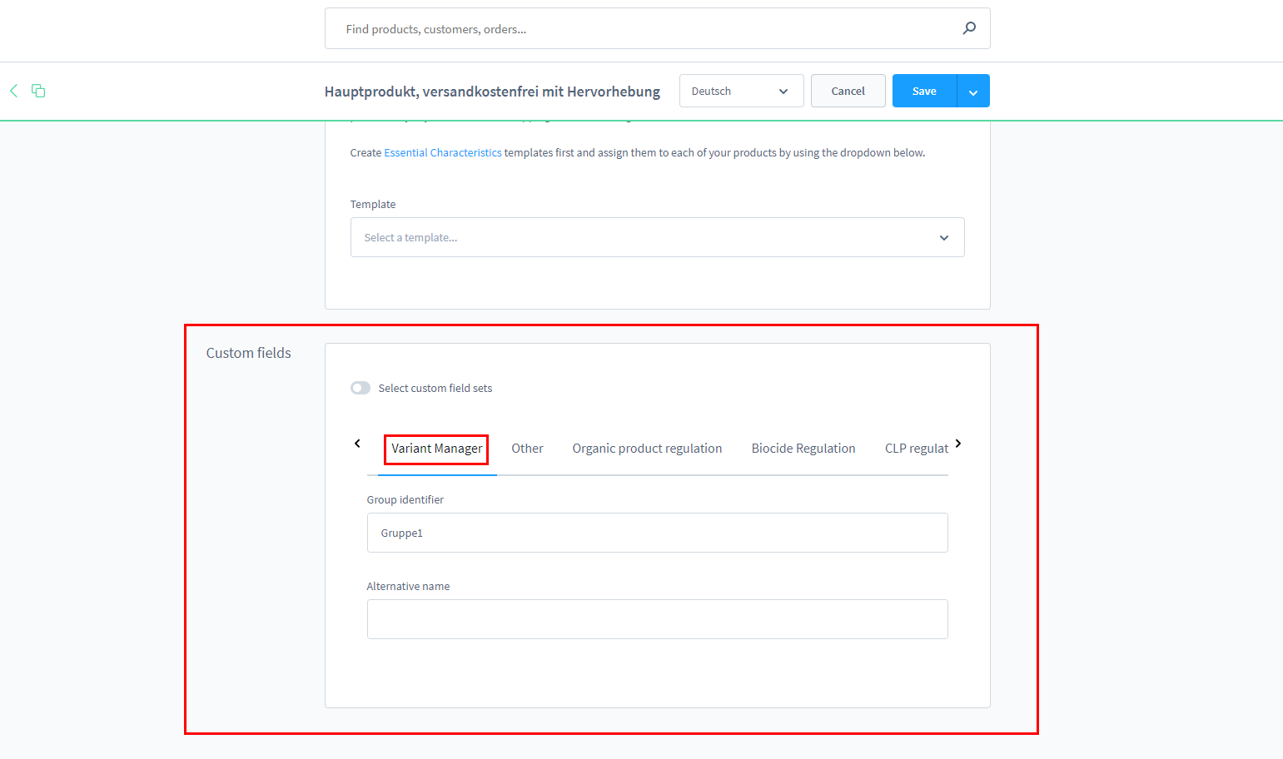
Task: Focus the Find products search field
Action: pos(657,28)
